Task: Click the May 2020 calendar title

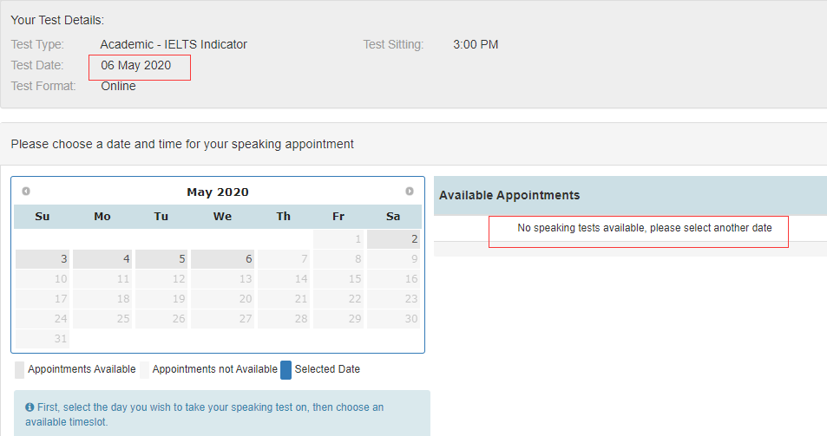Action: (x=218, y=192)
